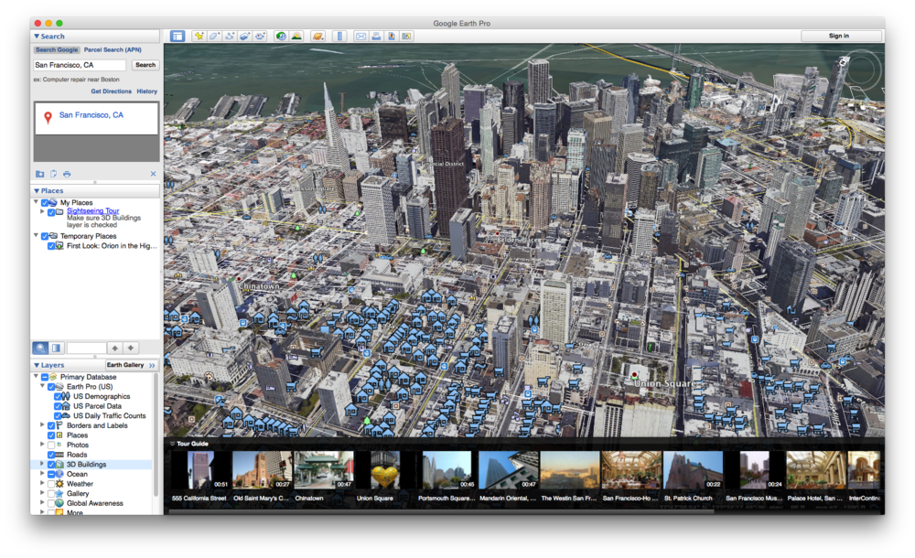Click the Places panel filter text field
915x558 pixels.
(x=86, y=348)
